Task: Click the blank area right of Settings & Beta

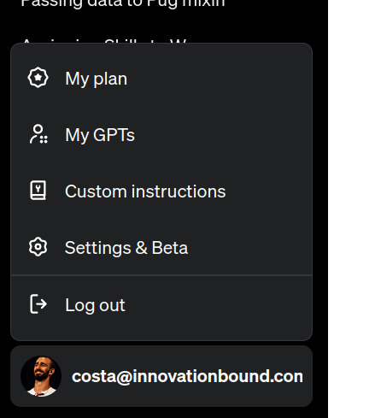Action: point(249,247)
